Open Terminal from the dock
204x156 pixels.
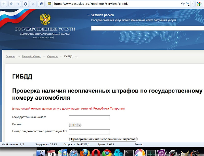point(129,153)
